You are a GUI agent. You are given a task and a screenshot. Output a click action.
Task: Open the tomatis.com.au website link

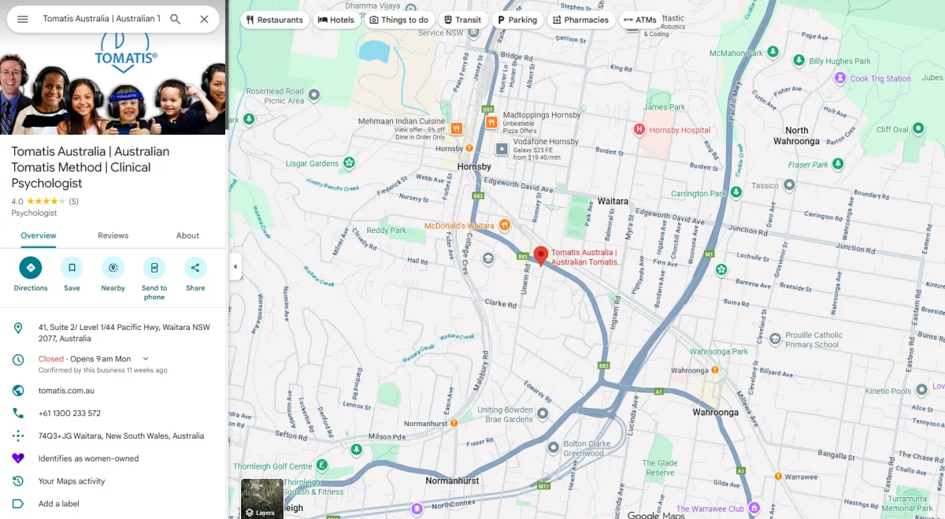pyautogui.click(x=66, y=391)
